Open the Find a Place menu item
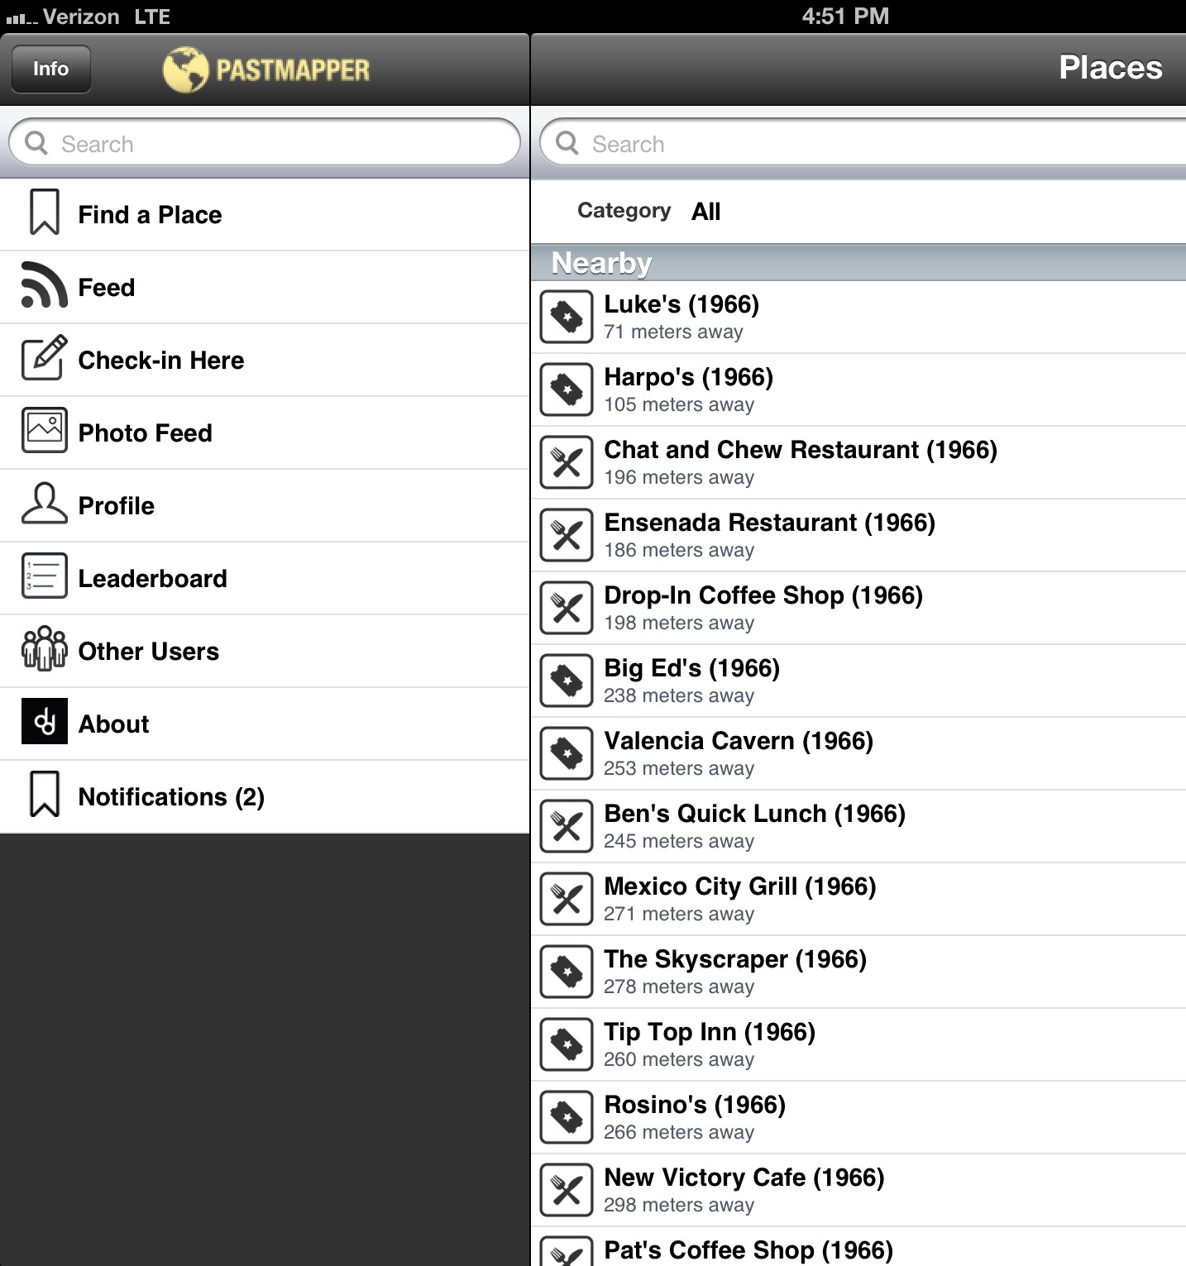This screenshot has width=1186, height=1266. (265, 215)
